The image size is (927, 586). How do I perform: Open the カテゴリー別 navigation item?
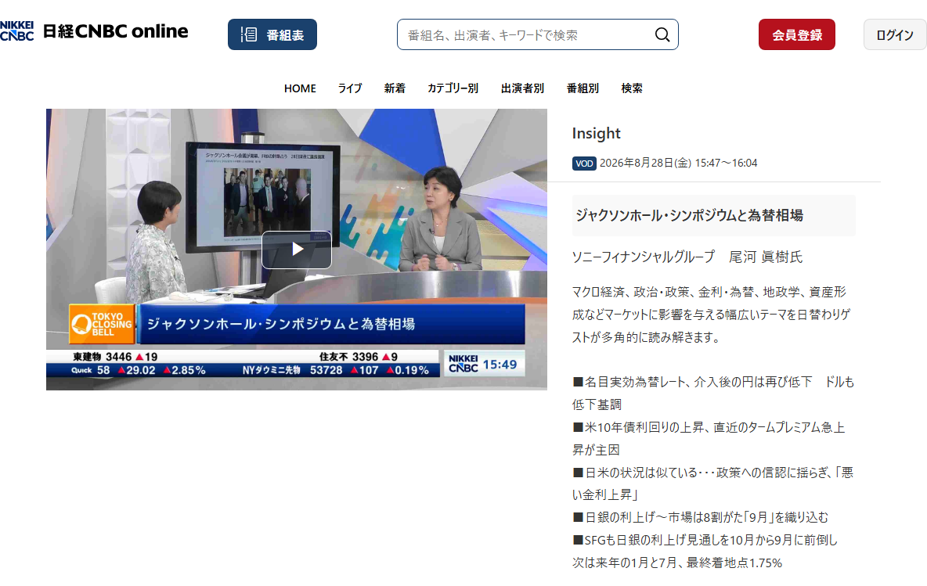tap(453, 88)
